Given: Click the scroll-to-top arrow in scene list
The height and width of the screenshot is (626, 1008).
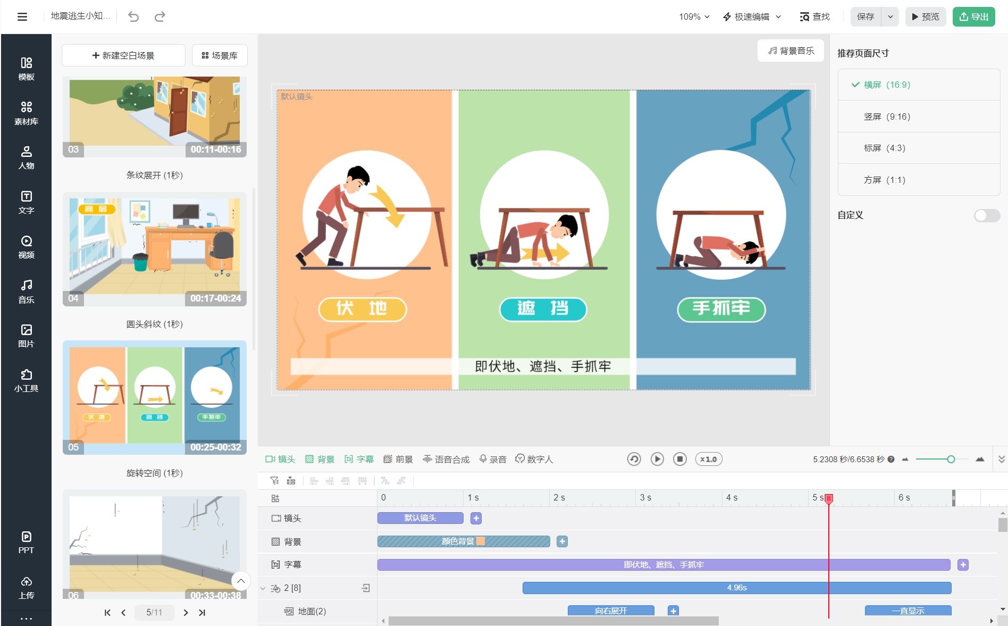Looking at the screenshot, I should pyautogui.click(x=241, y=581).
